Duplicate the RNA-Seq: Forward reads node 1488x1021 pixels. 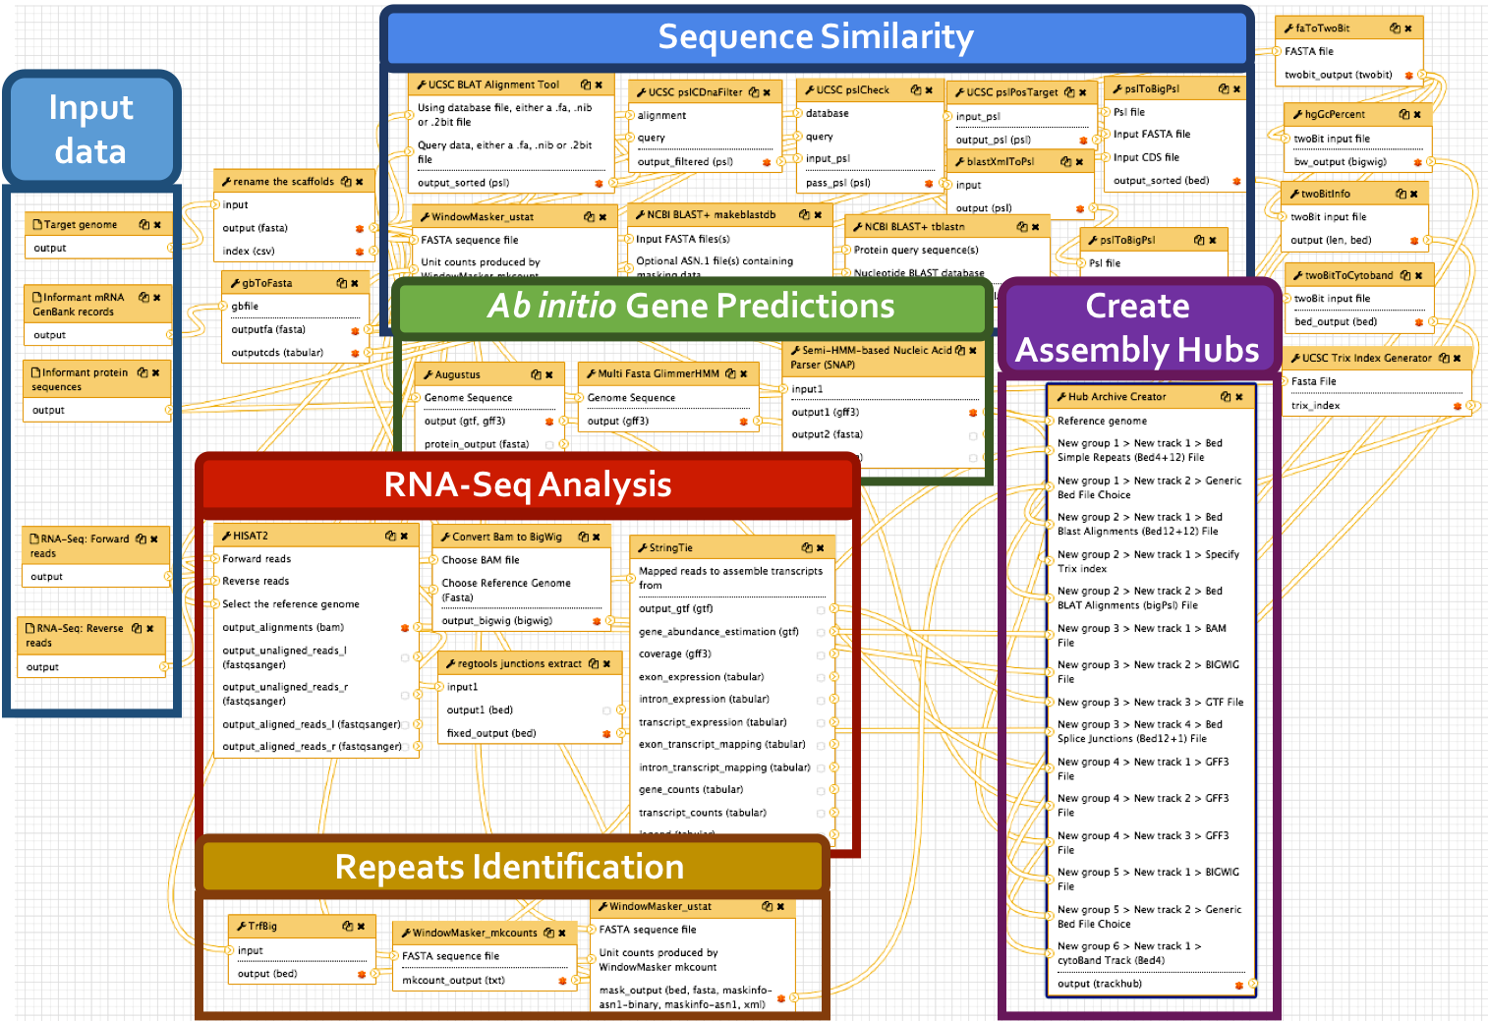tap(141, 539)
